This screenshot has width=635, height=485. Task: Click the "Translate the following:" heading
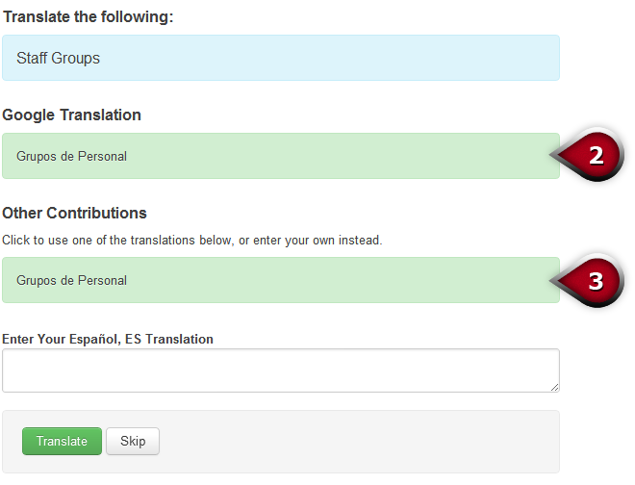tap(88, 17)
